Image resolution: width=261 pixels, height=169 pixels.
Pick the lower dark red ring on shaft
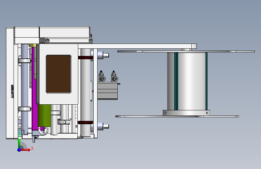(x=85, y=122)
